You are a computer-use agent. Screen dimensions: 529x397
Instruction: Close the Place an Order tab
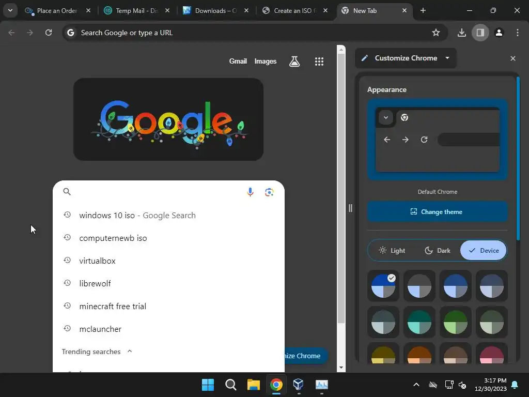tap(88, 10)
